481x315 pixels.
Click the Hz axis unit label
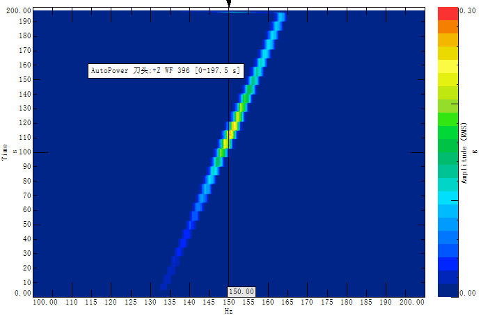228,311
